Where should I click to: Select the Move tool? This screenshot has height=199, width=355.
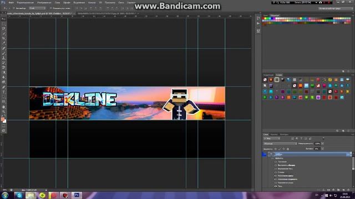(4, 19)
